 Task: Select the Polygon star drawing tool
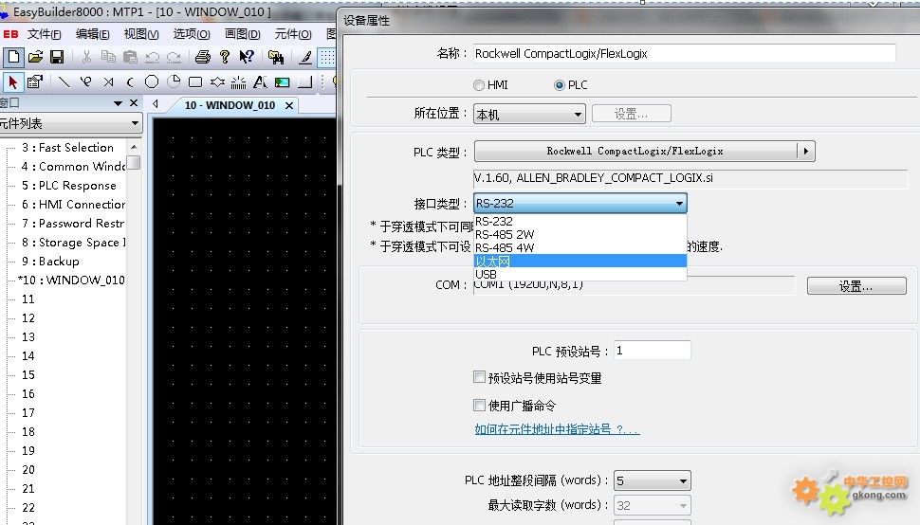click(x=217, y=82)
